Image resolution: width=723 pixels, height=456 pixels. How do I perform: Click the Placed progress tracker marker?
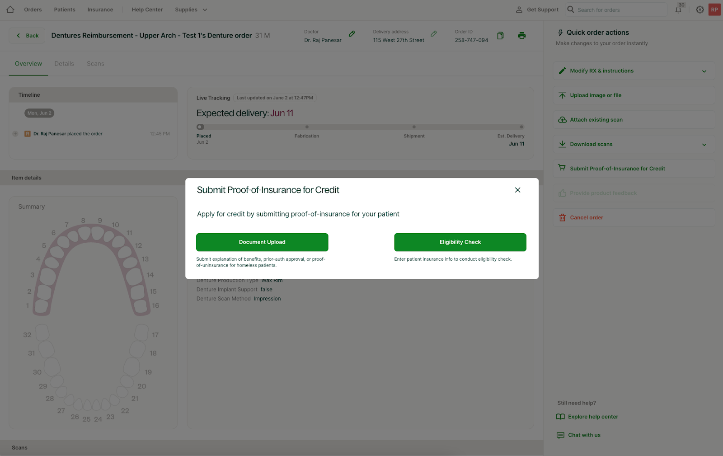point(201,127)
